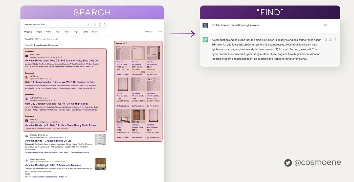The width and height of the screenshot is (354, 182).
Task: Click the explain how a combustion engine works prompt
Action: 236,25
